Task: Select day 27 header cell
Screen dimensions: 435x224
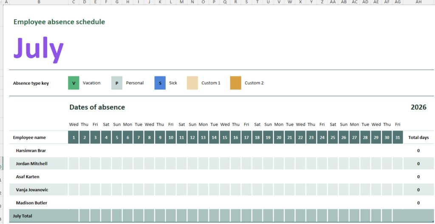Action: coord(355,137)
